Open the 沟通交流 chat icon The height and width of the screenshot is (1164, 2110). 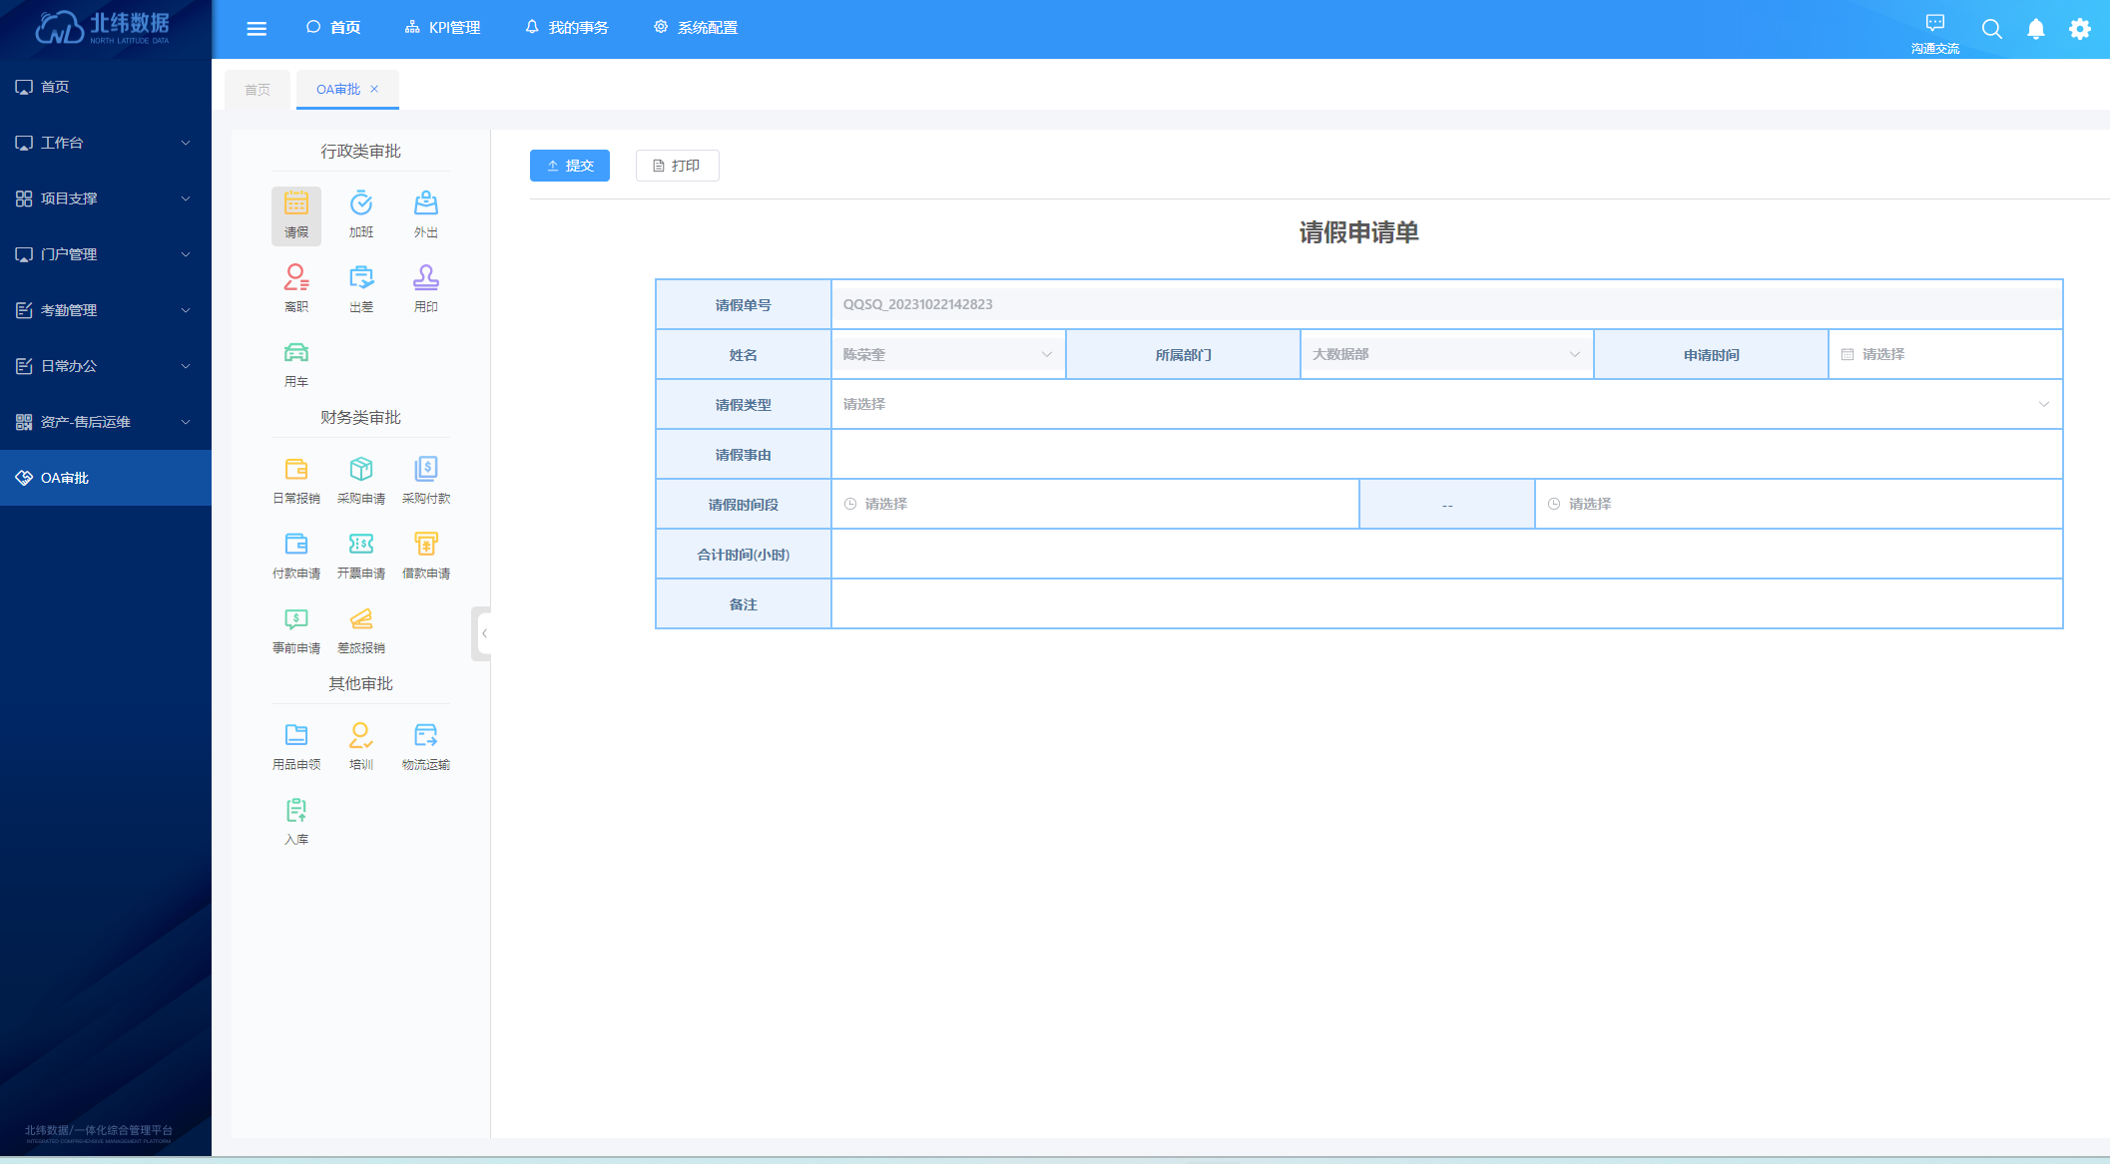(1934, 33)
